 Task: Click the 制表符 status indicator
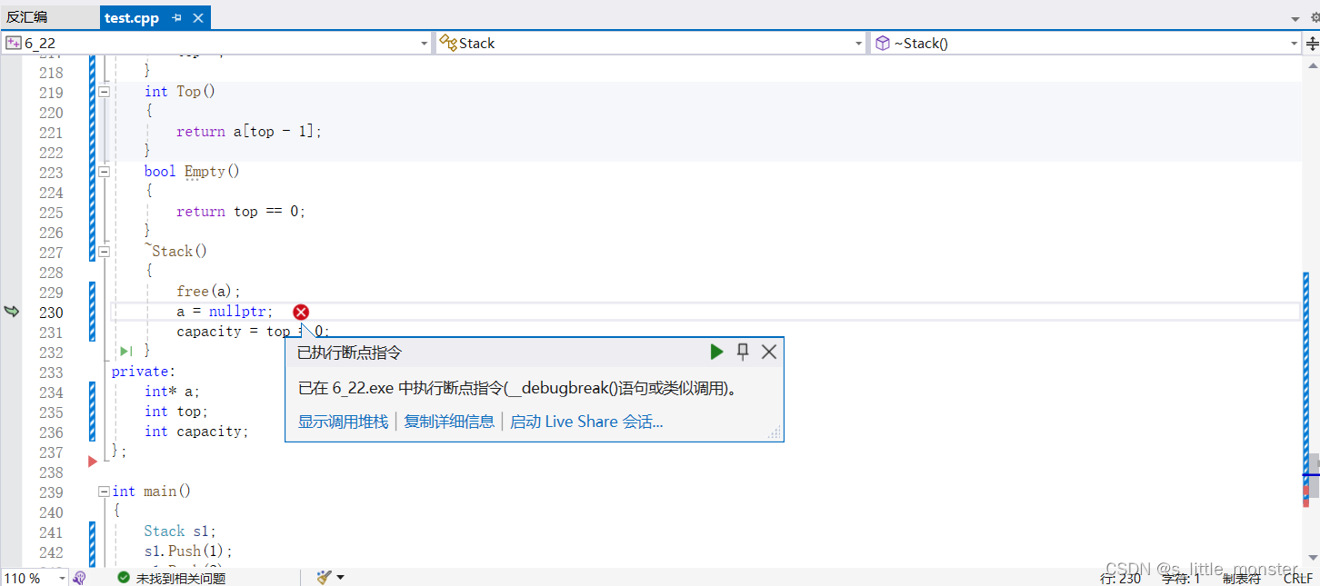[1242, 578]
